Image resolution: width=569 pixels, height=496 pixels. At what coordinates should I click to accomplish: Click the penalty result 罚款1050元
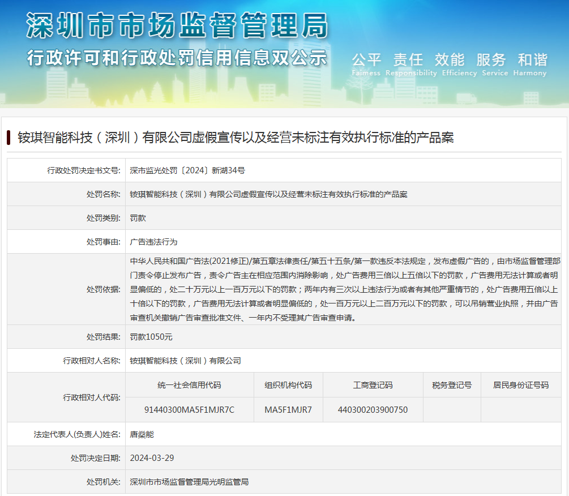point(151,337)
